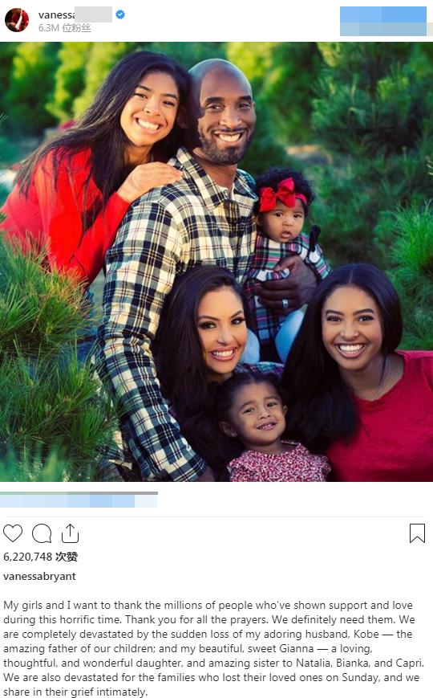Open vanessabryant username above the caption
Image resolution: width=433 pixels, height=698 pixels.
coord(39,576)
